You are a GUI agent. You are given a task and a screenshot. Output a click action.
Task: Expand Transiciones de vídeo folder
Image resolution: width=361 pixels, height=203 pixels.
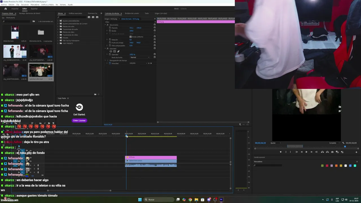[58, 35]
